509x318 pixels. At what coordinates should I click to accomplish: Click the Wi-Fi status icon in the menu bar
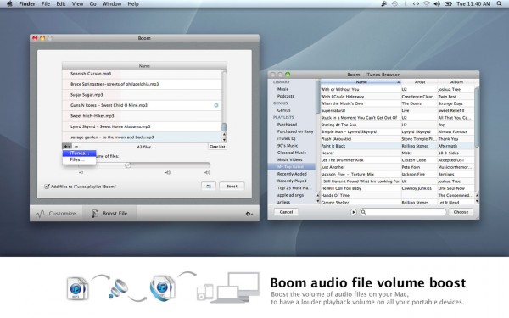point(427,4)
